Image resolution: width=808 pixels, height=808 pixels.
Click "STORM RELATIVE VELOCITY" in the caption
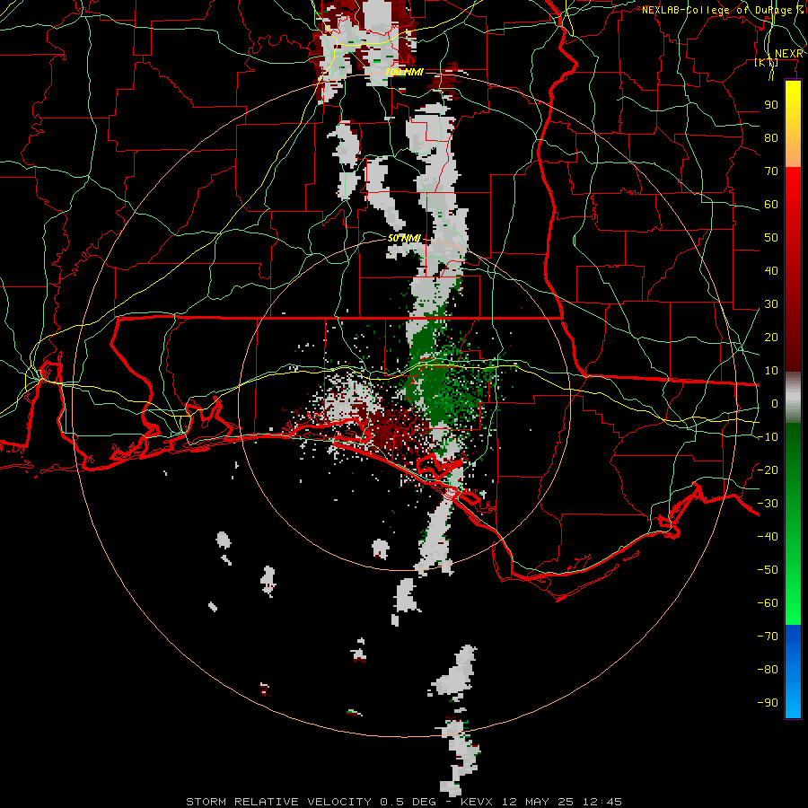pyautogui.click(x=278, y=802)
